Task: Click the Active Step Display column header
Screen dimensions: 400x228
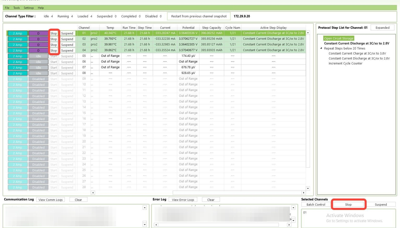Action: point(273,28)
